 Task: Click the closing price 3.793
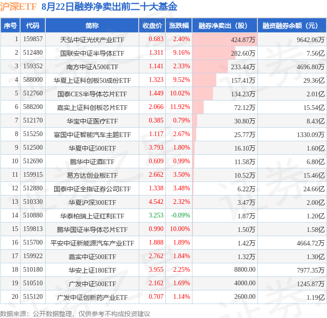pos(156,148)
